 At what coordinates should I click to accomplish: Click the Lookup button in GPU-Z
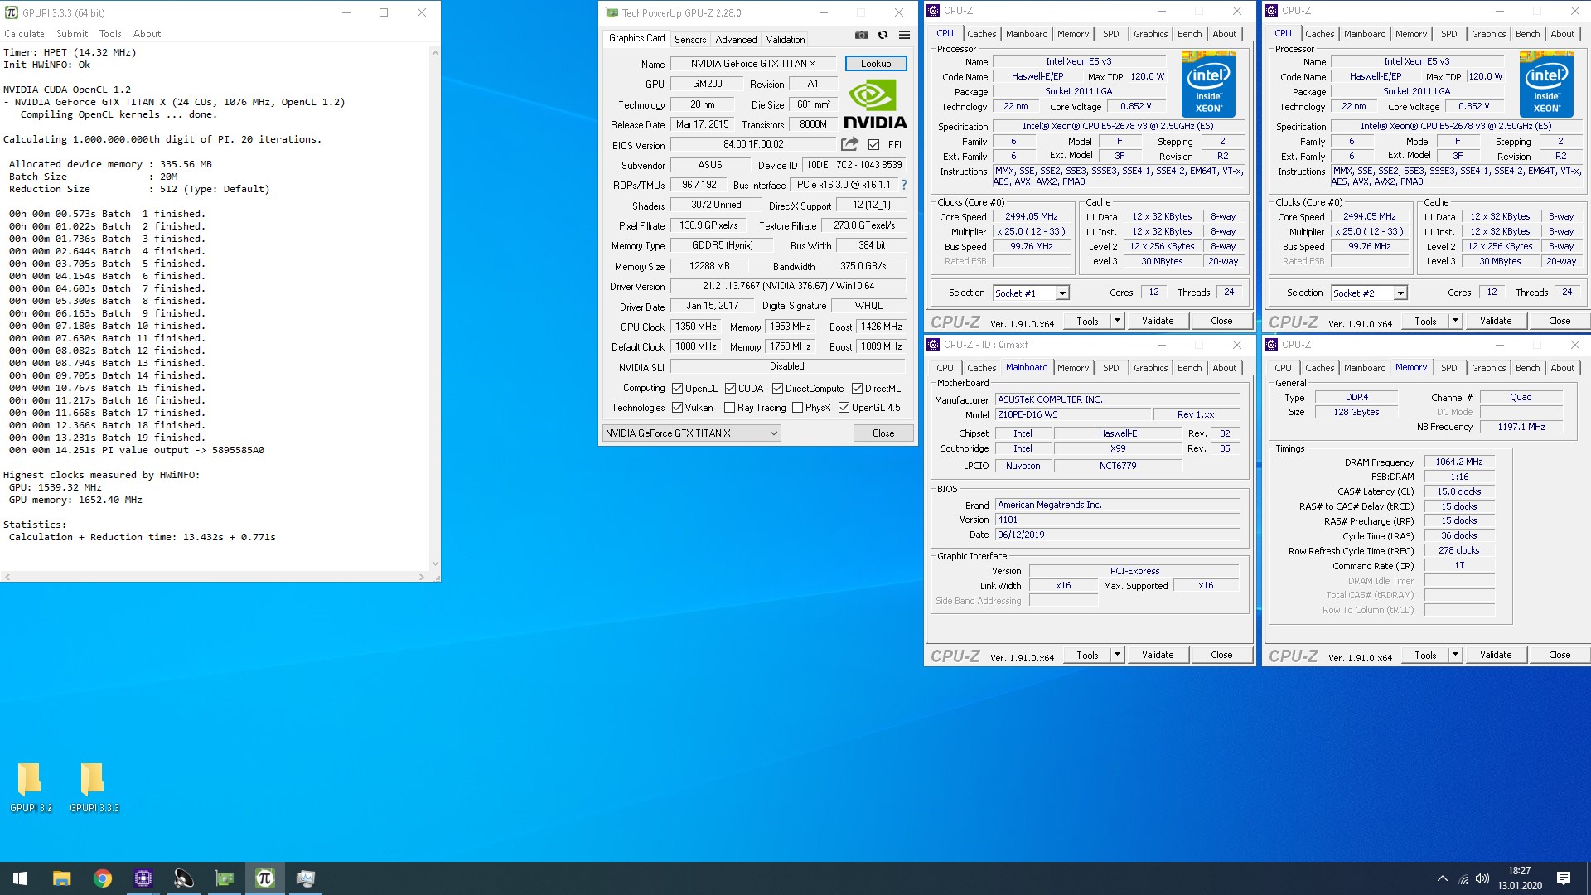point(876,64)
